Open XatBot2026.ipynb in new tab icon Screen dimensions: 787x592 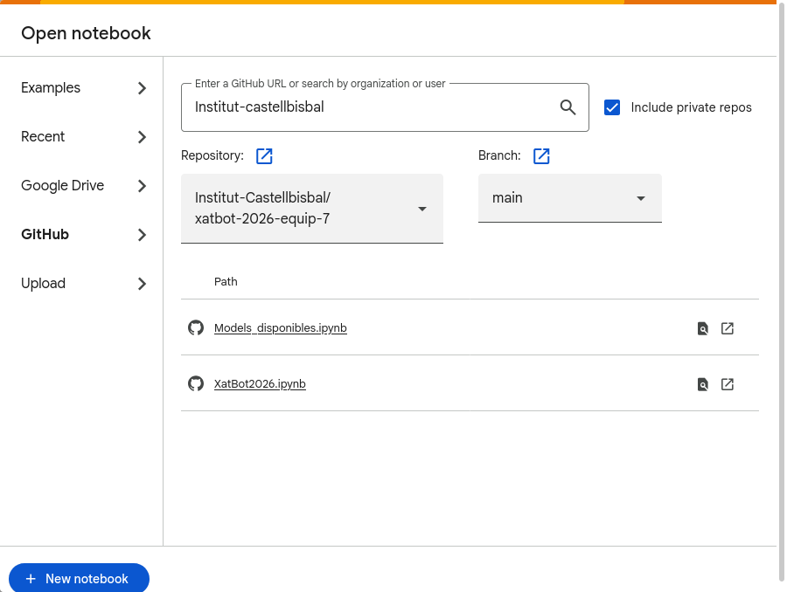[x=728, y=384]
